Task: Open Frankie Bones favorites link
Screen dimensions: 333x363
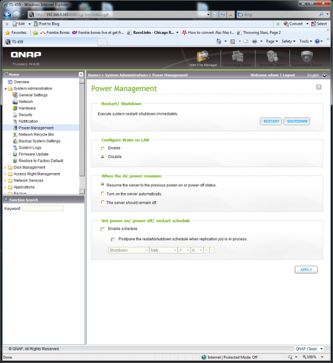Action: (x=55, y=33)
